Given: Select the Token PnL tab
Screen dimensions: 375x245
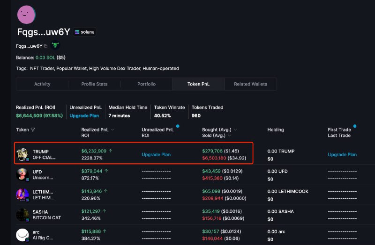Looking at the screenshot, I should (198, 84).
